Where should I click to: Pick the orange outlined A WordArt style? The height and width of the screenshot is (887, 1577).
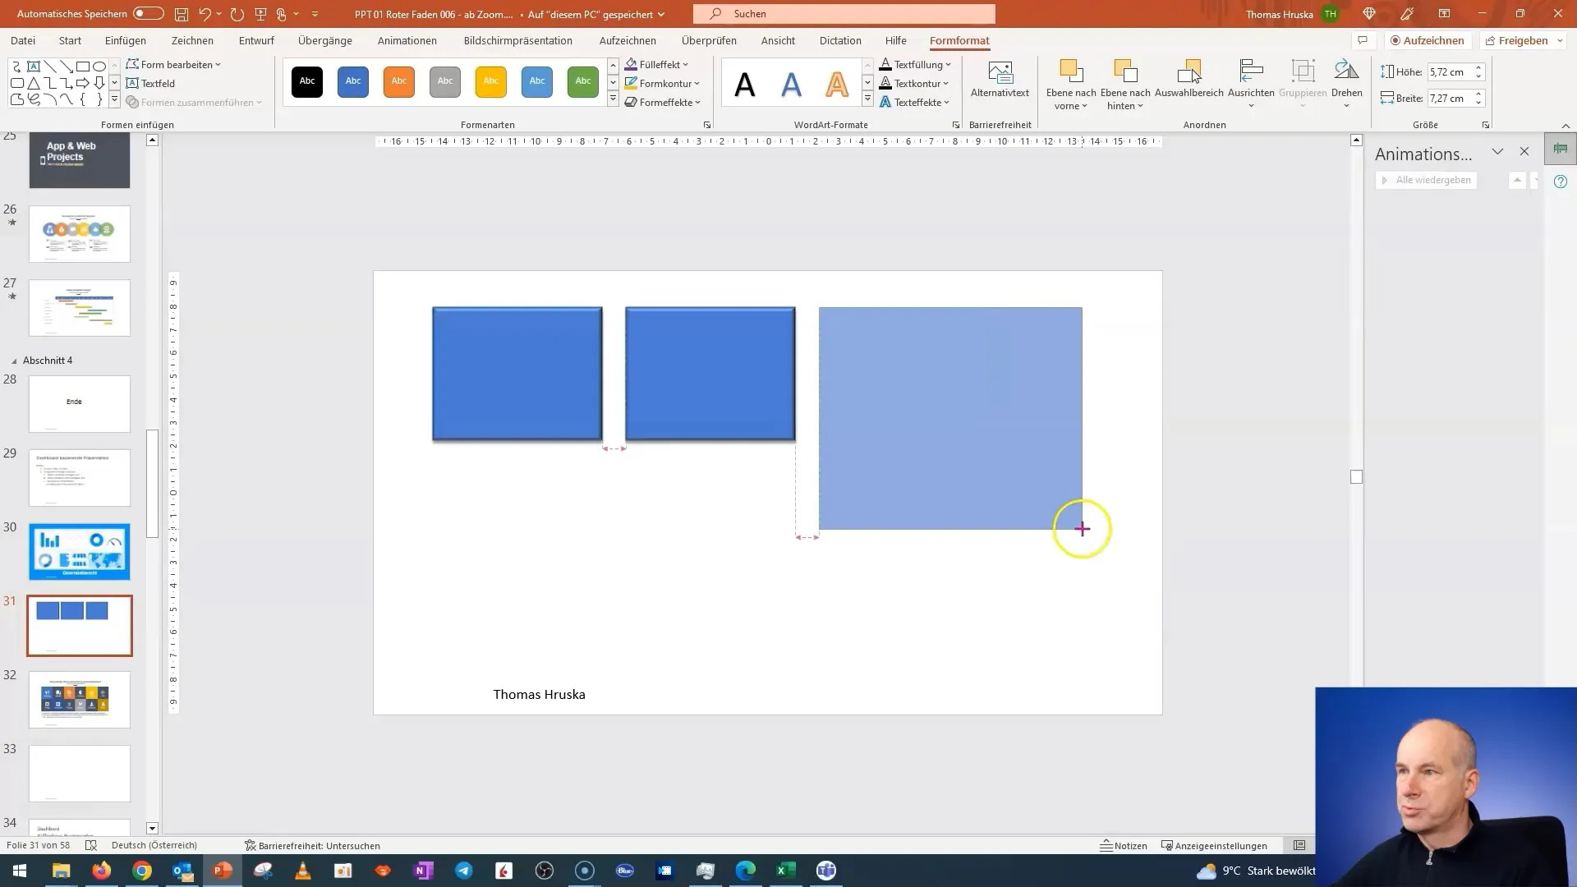click(837, 84)
